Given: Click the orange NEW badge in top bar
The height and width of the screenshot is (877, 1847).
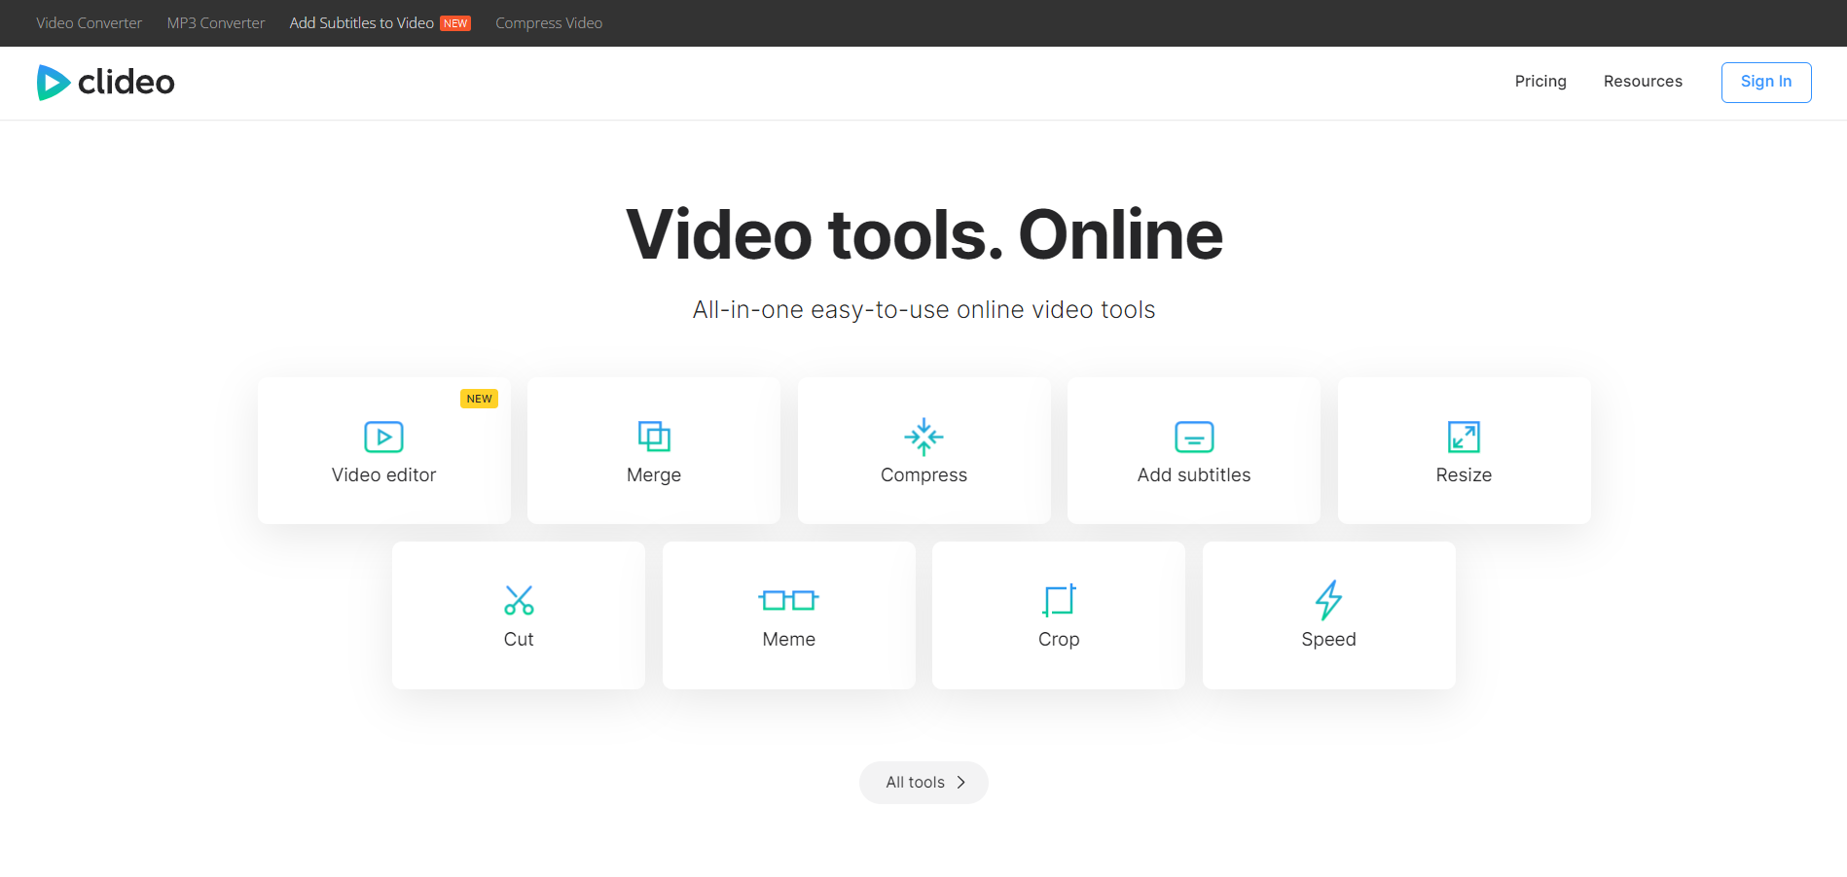Looking at the screenshot, I should coord(455,23).
